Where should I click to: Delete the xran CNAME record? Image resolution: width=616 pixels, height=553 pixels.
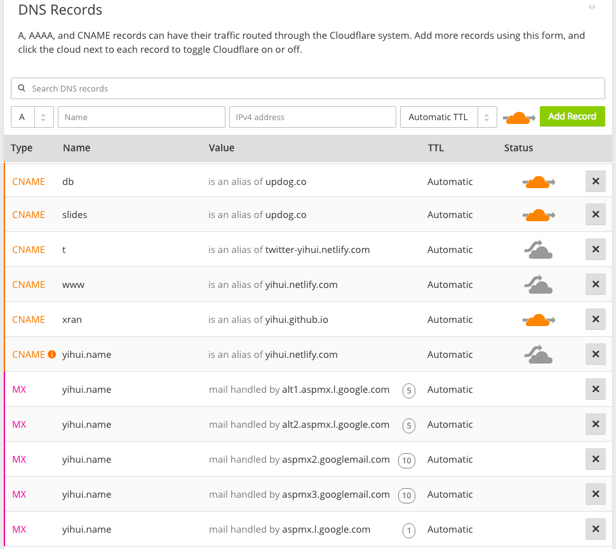point(595,320)
